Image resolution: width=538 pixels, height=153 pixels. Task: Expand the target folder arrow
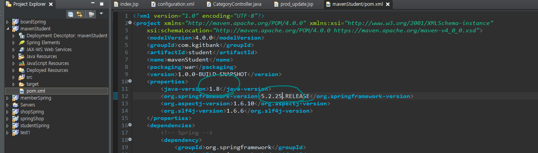tap(14, 84)
